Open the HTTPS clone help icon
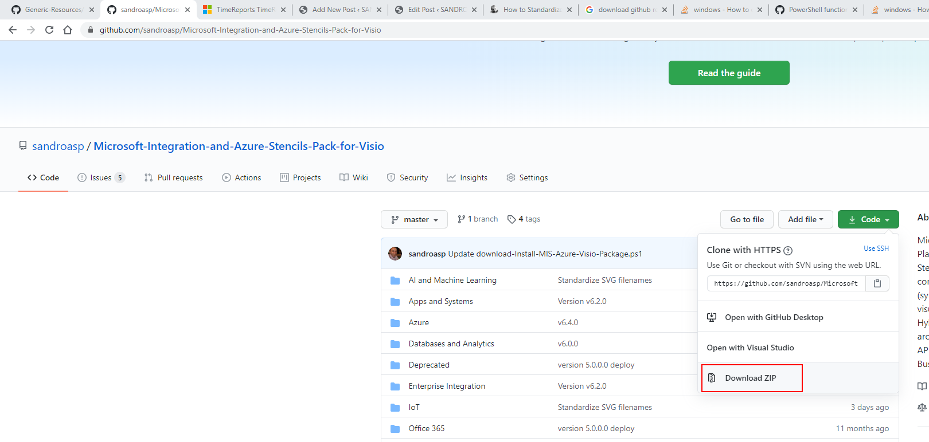This screenshot has width=929, height=442. [x=788, y=250]
